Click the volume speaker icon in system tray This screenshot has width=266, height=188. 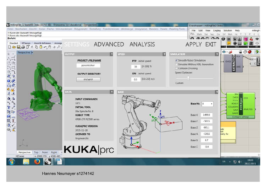pos(240,162)
